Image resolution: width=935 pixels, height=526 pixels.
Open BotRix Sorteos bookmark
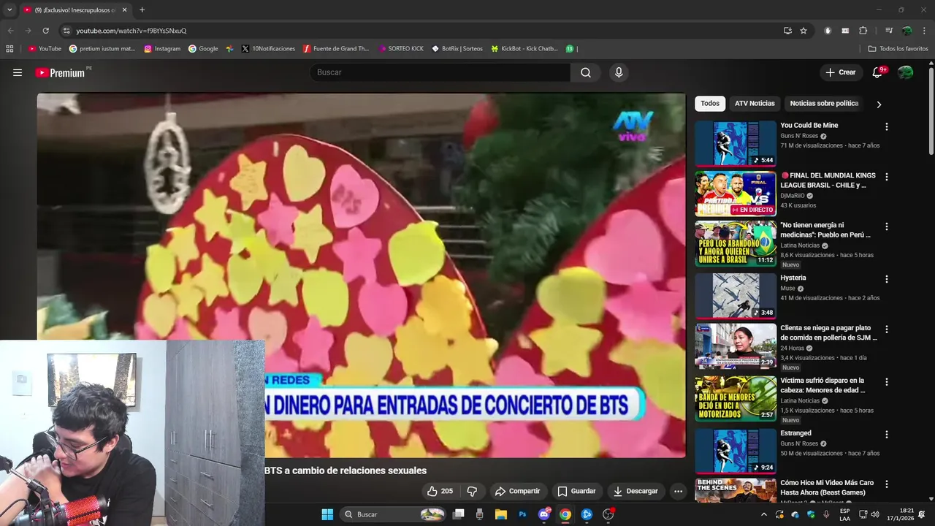pyautogui.click(x=457, y=49)
